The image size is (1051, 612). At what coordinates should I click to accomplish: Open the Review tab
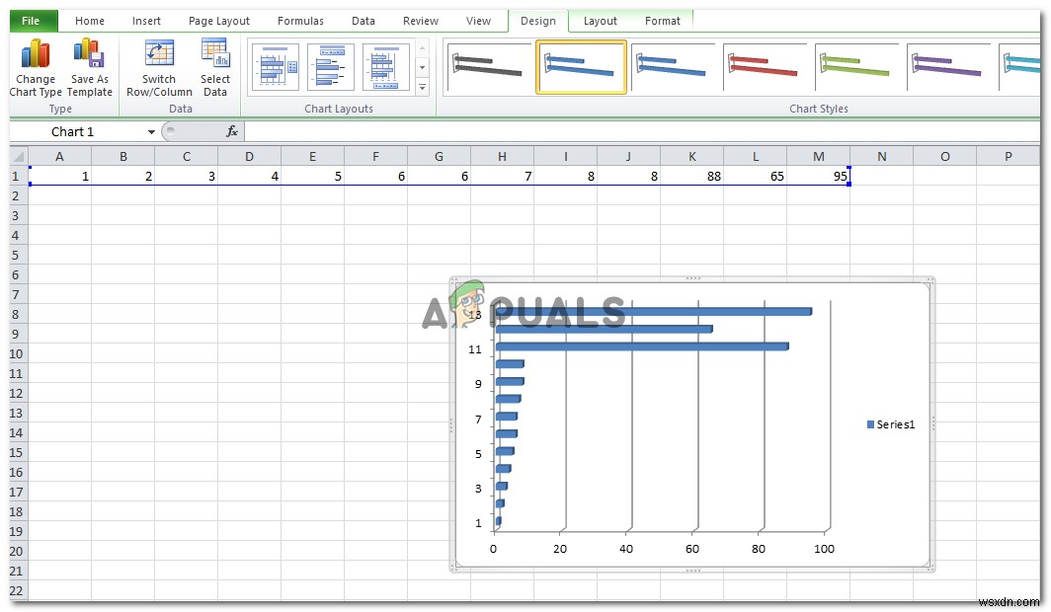click(420, 21)
